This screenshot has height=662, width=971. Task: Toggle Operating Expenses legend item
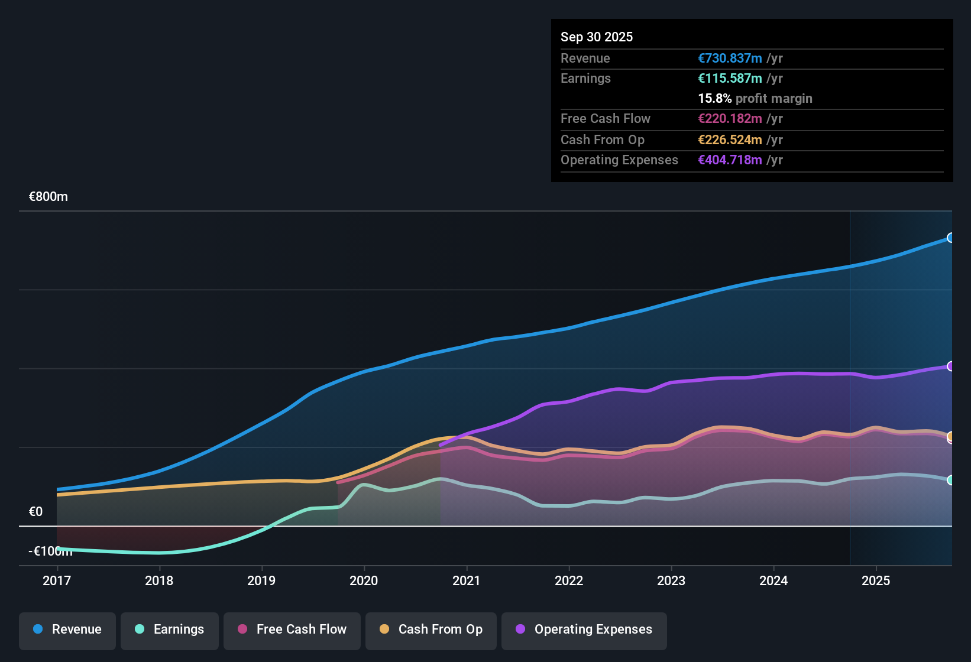pos(584,629)
